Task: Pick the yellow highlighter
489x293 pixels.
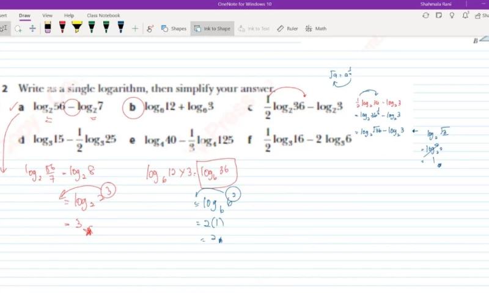Action: pyautogui.click(x=77, y=27)
